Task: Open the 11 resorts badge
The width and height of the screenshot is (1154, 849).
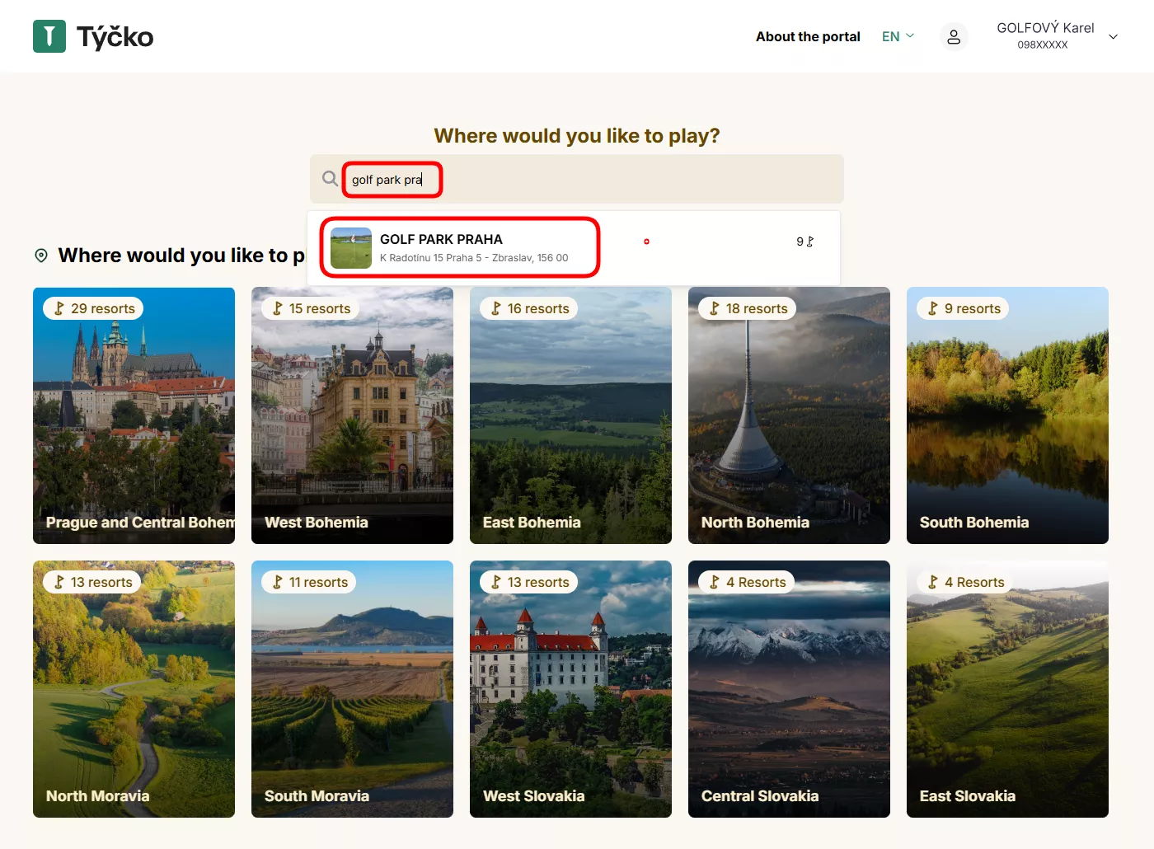Action: (x=309, y=582)
